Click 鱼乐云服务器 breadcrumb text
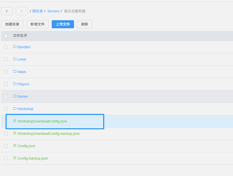This screenshot has width=233, height=176. [75, 11]
